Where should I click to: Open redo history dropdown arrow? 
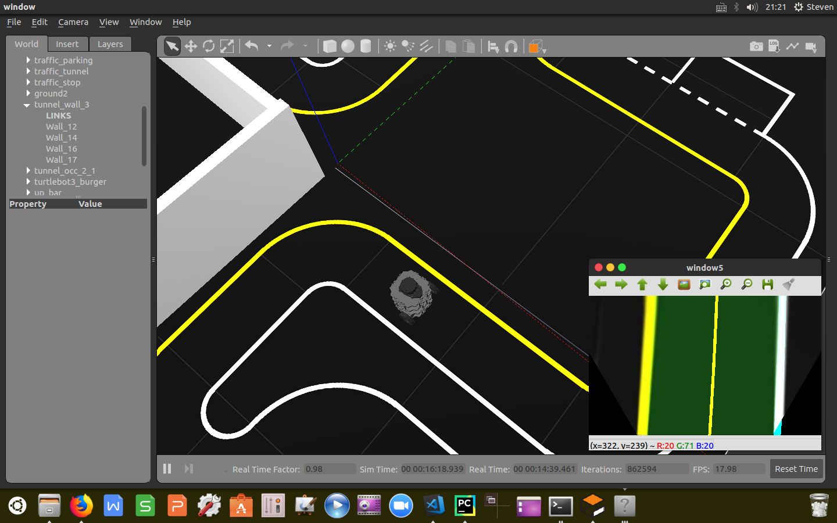(305, 46)
